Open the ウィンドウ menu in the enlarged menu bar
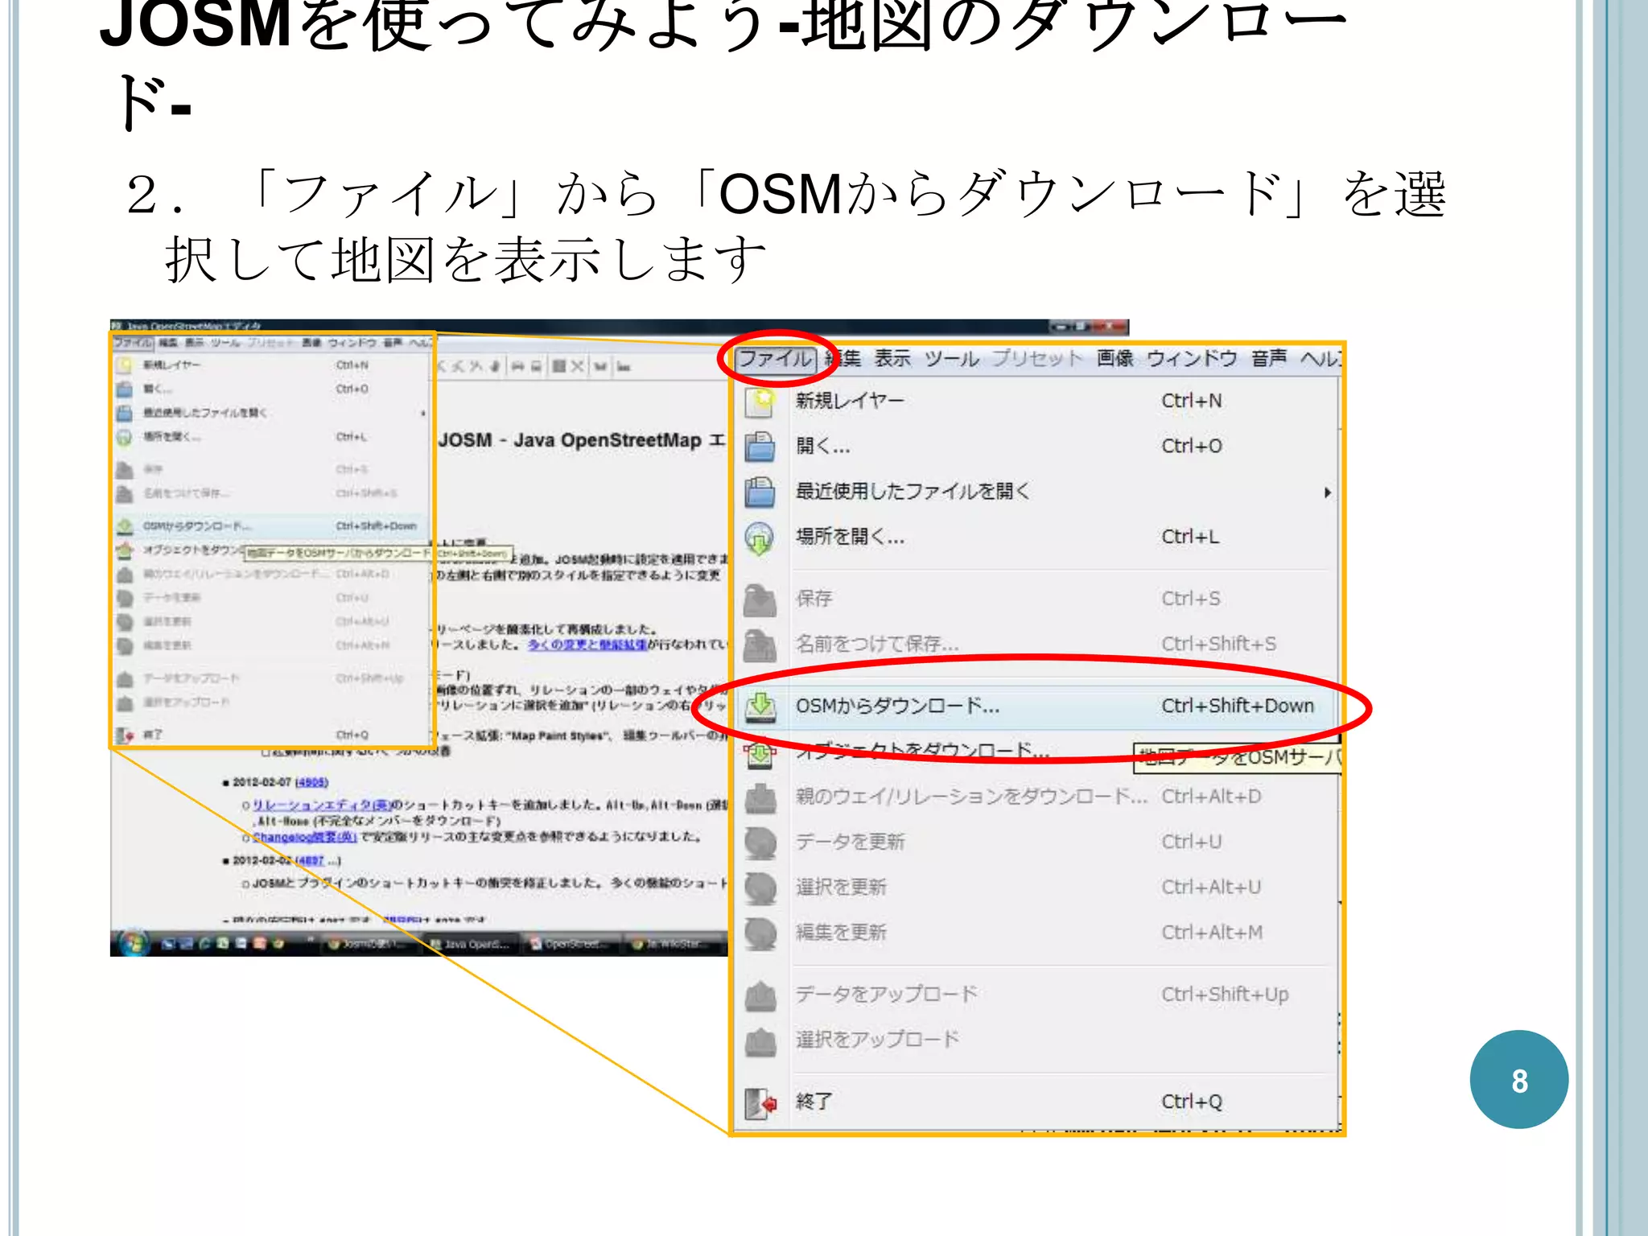This screenshot has width=1648, height=1236. point(1193,359)
